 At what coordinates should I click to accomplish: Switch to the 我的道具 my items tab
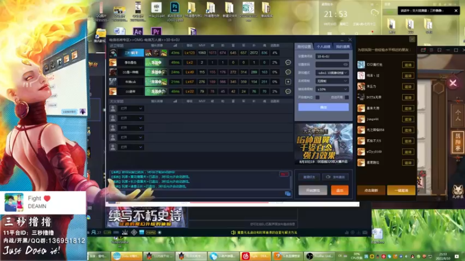pos(342,46)
